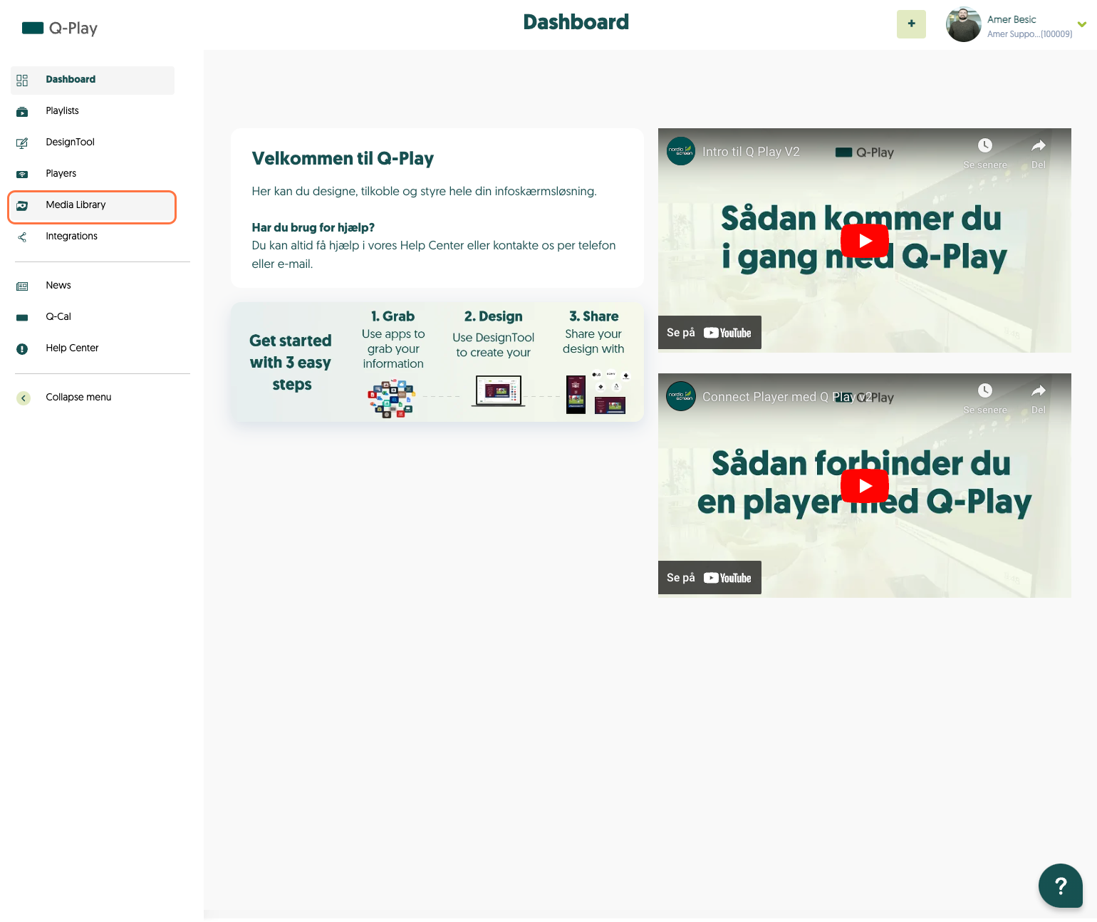Click the Dashboard page title

576,22
